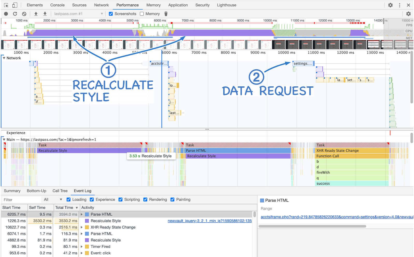This screenshot has height=257, width=414.
Task: Open newvault_jquery-3_2_1_min_js source link
Action: click(210, 221)
